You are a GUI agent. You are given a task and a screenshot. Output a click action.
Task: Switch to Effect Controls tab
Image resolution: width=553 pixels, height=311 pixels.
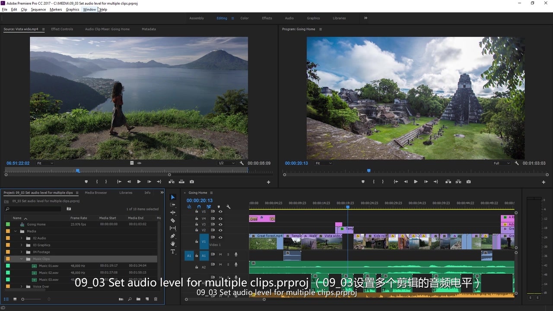[62, 29]
